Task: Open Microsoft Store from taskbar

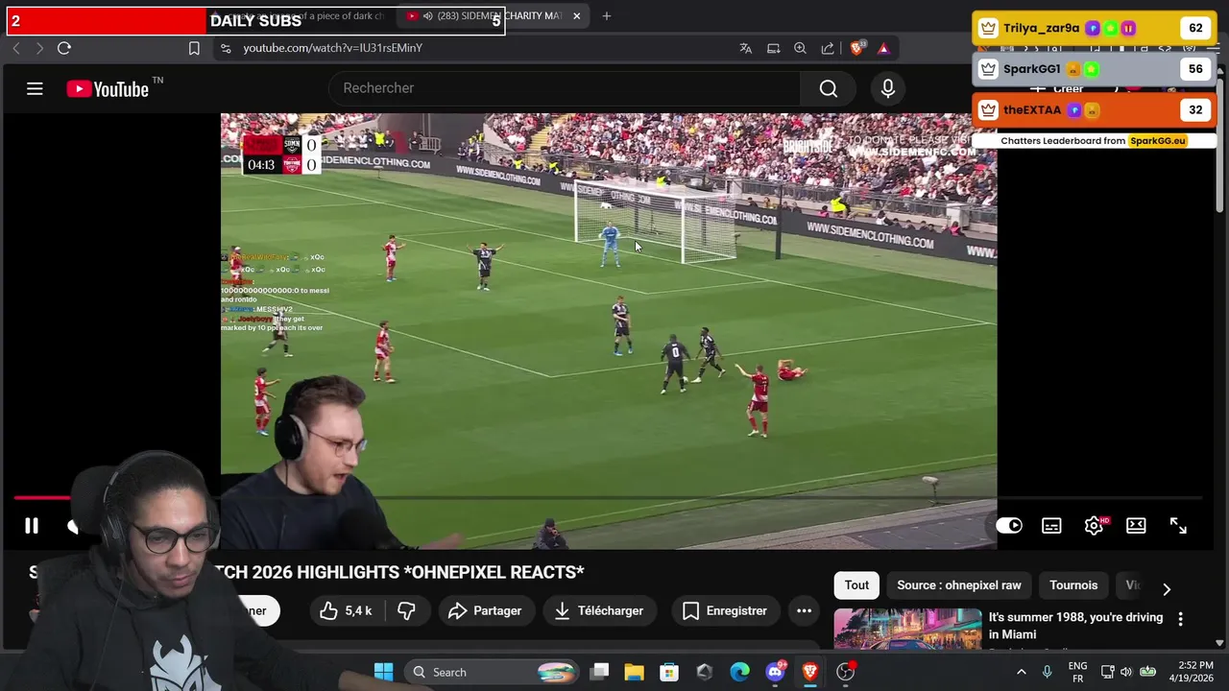Action: (x=669, y=672)
